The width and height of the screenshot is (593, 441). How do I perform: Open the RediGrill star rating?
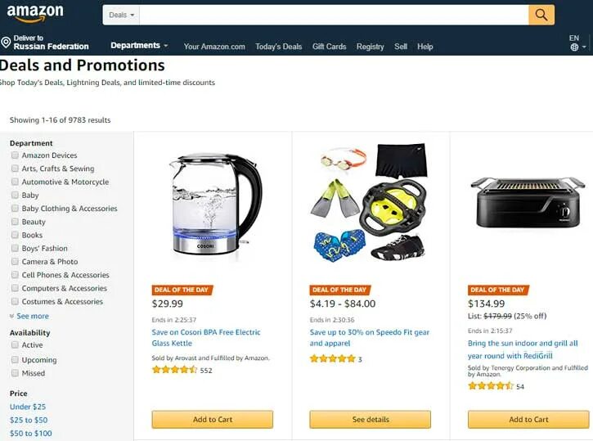(491, 386)
